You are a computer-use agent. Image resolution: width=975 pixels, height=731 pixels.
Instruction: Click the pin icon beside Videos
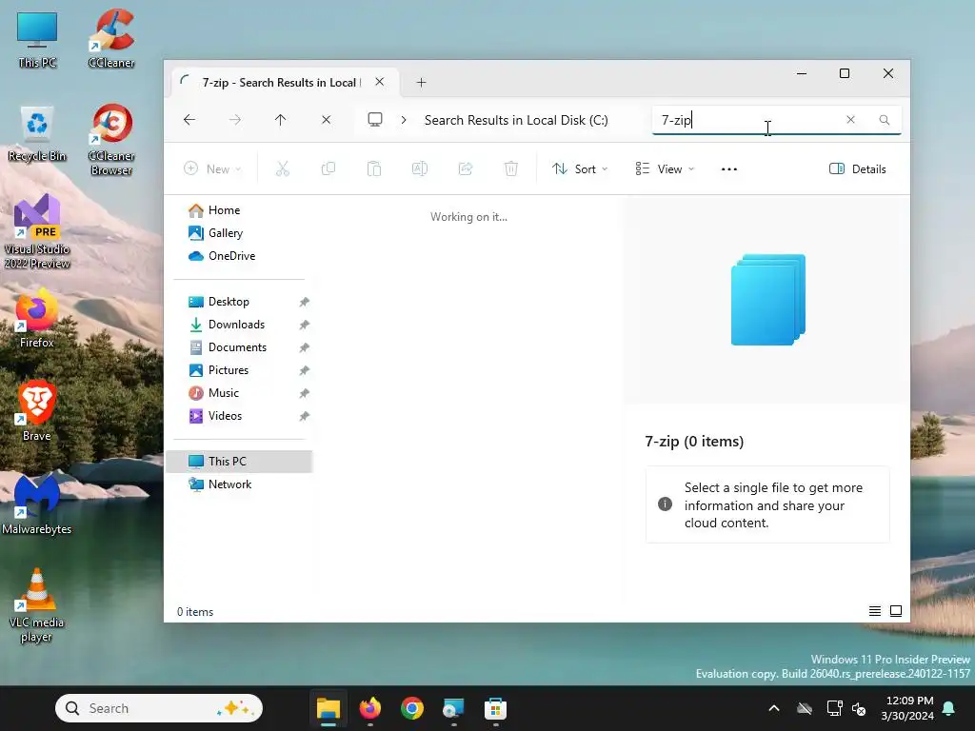tap(304, 417)
